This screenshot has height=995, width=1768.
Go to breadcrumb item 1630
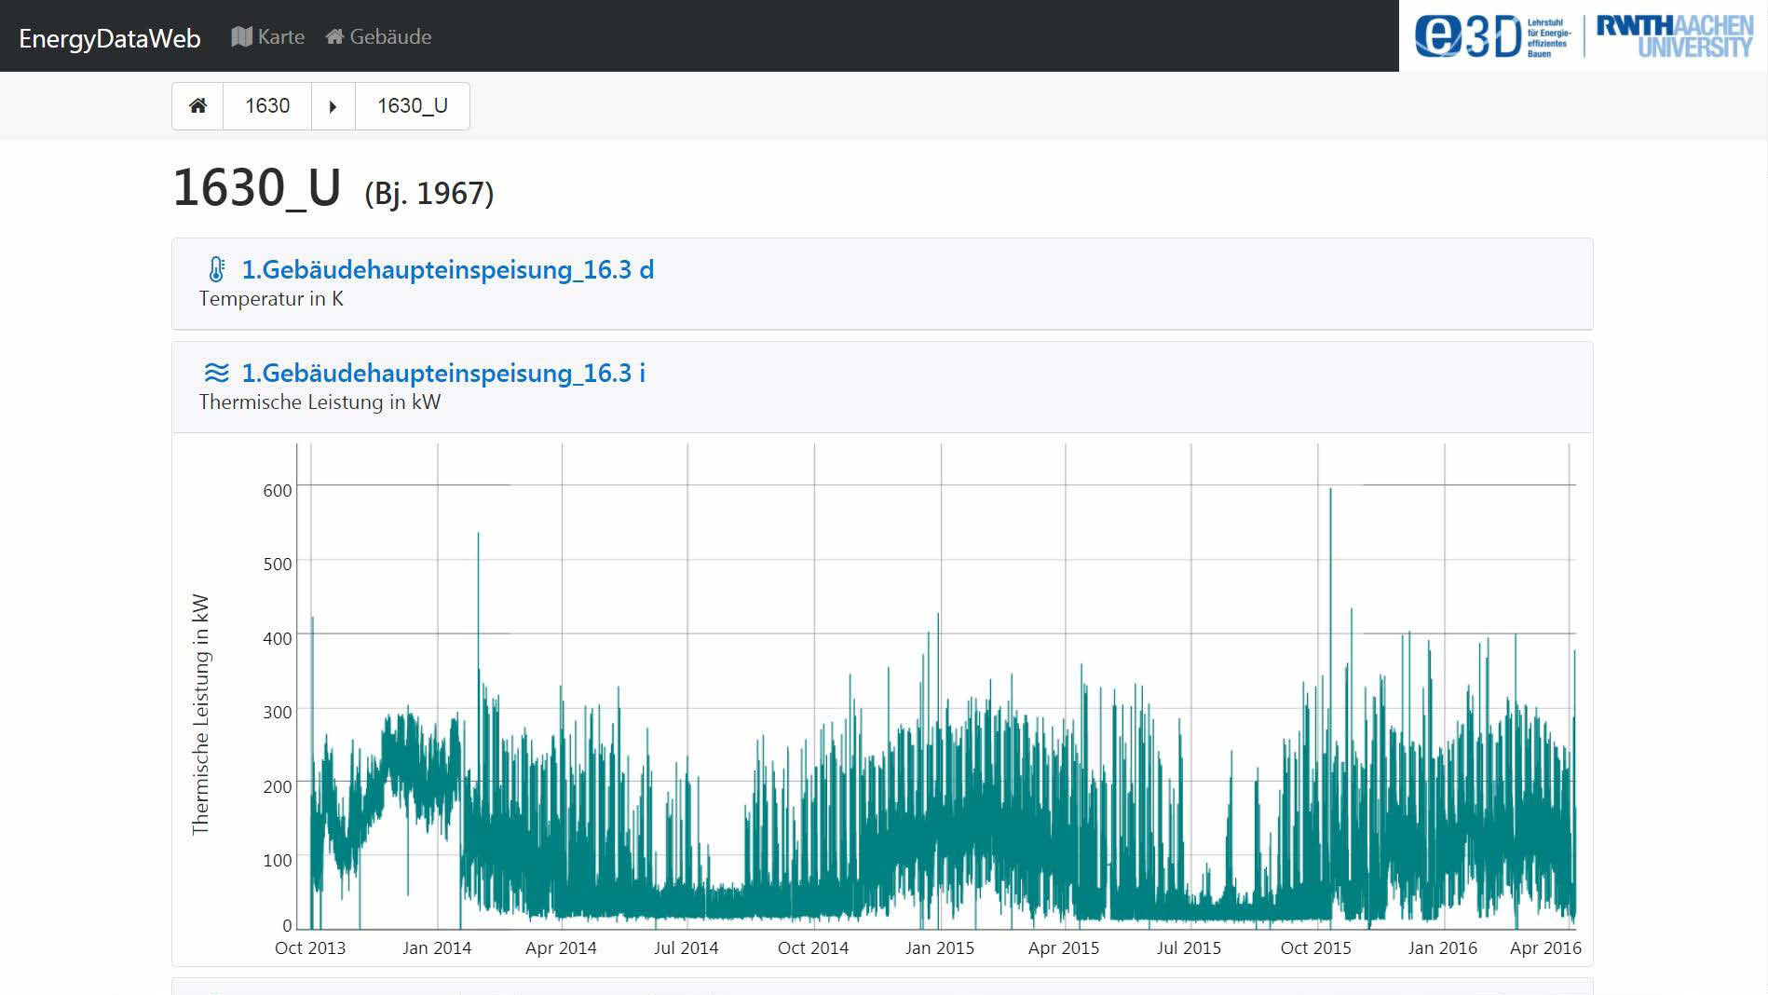pos(267,106)
